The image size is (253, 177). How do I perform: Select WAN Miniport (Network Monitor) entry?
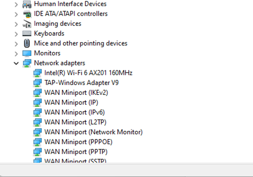click(93, 132)
